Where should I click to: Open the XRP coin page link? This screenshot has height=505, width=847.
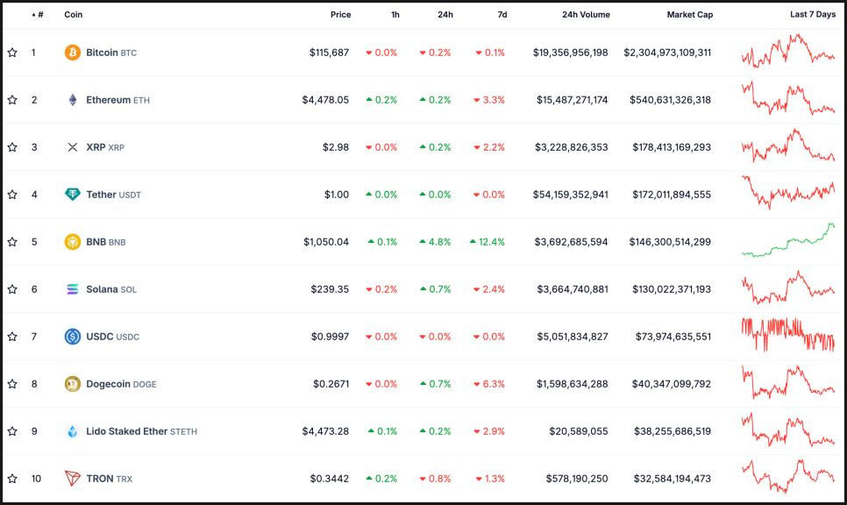point(105,147)
